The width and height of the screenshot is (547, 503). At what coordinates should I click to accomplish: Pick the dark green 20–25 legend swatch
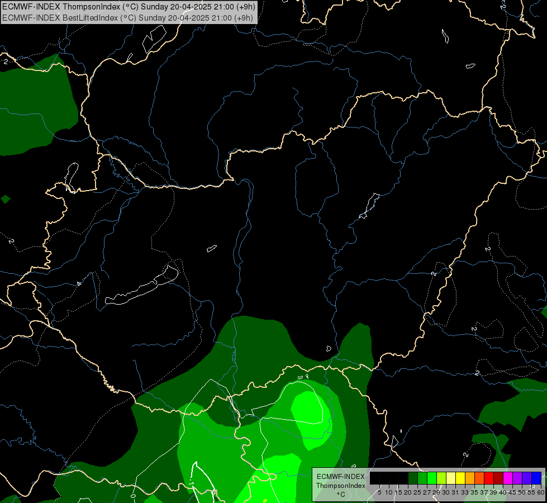[413, 478]
